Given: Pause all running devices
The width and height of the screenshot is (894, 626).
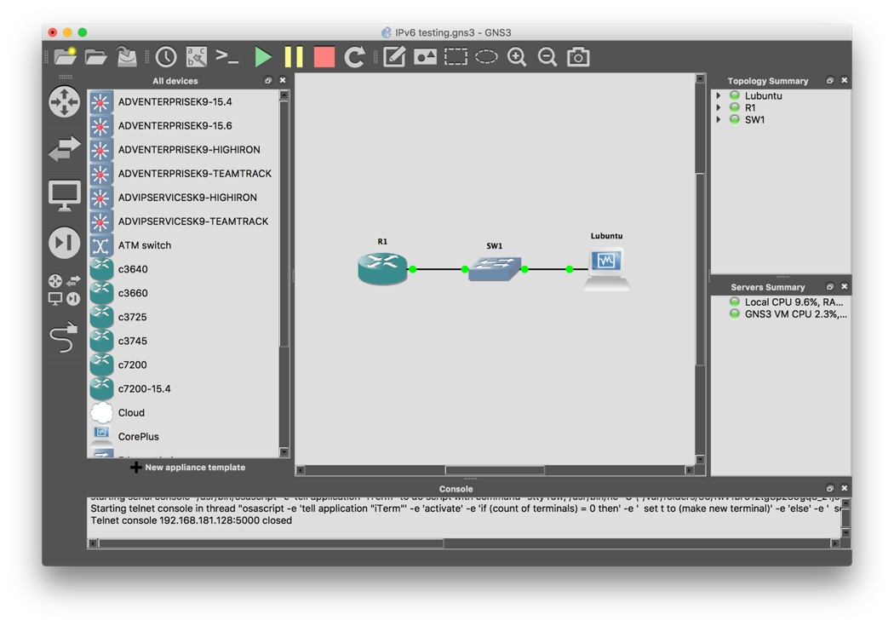Looking at the screenshot, I should [294, 56].
